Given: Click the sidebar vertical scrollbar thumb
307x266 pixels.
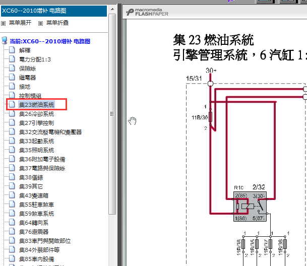Looking at the screenshot, I should pyautogui.click(x=112, y=114).
